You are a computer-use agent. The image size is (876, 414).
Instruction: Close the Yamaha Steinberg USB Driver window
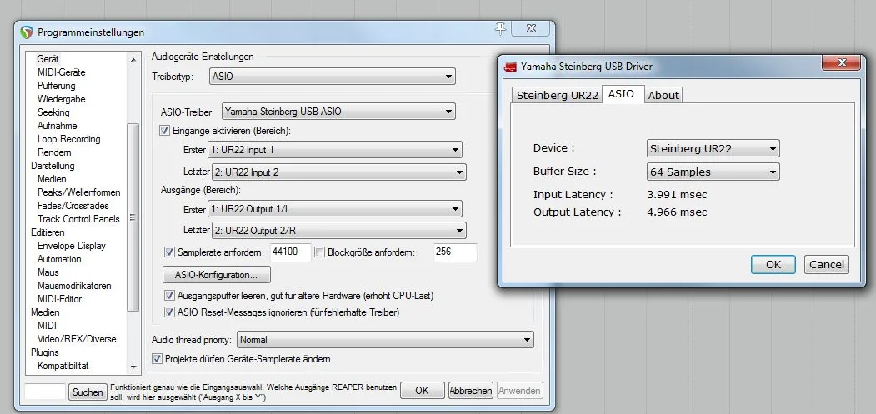click(842, 63)
